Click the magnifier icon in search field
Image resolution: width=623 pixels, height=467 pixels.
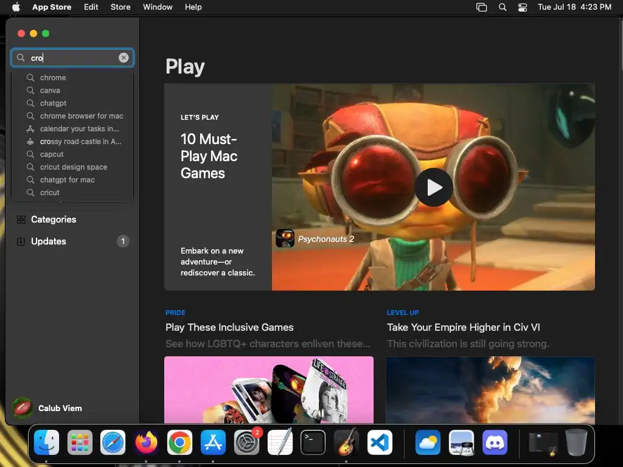pos(21,58)
